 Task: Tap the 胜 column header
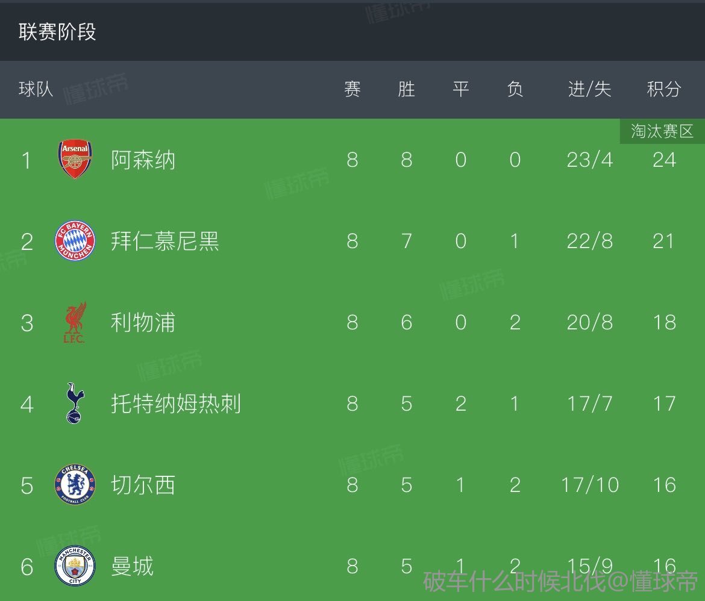tap(407, 90)
